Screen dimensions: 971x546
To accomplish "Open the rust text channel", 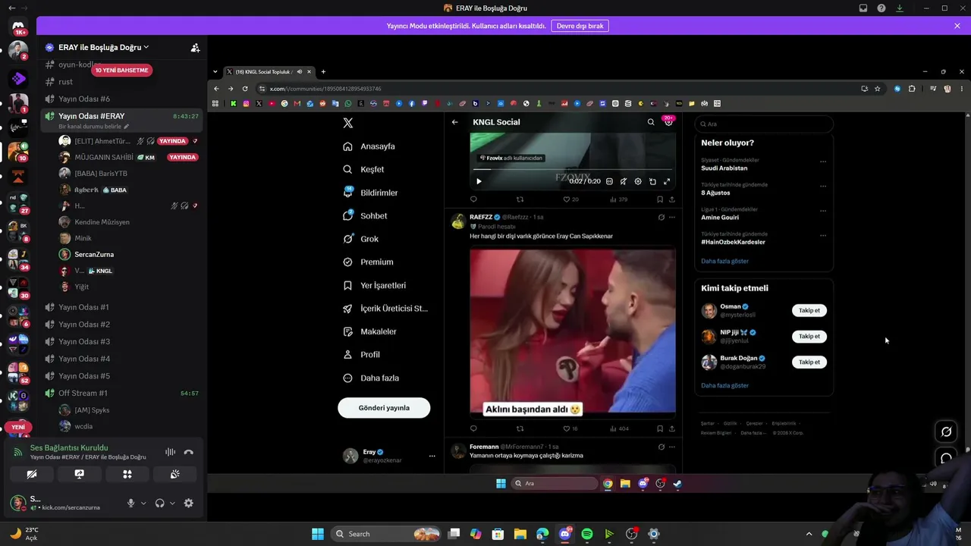I will click(66, 82).
